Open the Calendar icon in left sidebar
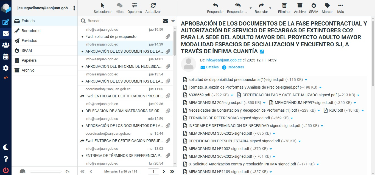This screenshot has height=175, width=375. 5,57
